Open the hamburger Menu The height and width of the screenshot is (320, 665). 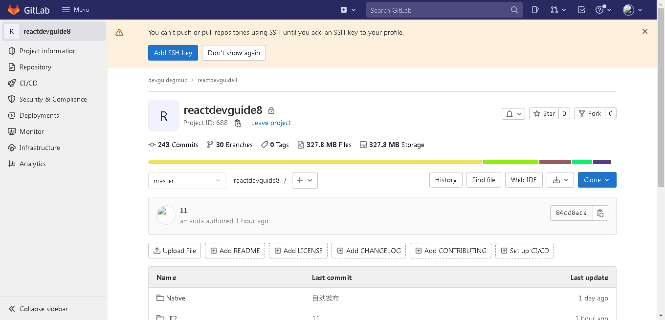click(x=75, y=10)
